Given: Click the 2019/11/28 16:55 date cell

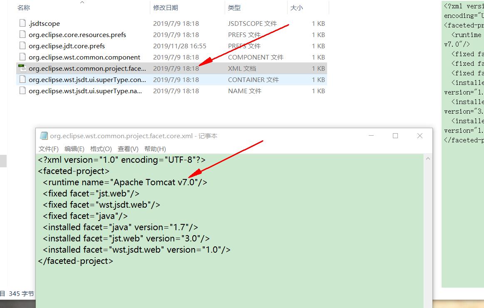Looking at the screenshot, I should 180,46.
